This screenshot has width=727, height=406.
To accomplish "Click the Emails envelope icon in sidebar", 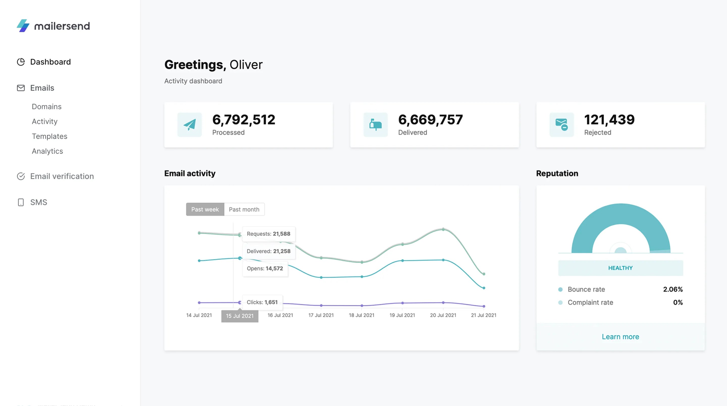I will coord(21,88).
